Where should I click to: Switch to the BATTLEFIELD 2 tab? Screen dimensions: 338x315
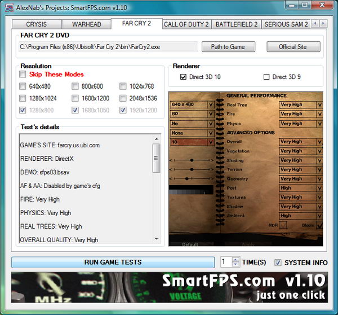click(x=237, y=24)
